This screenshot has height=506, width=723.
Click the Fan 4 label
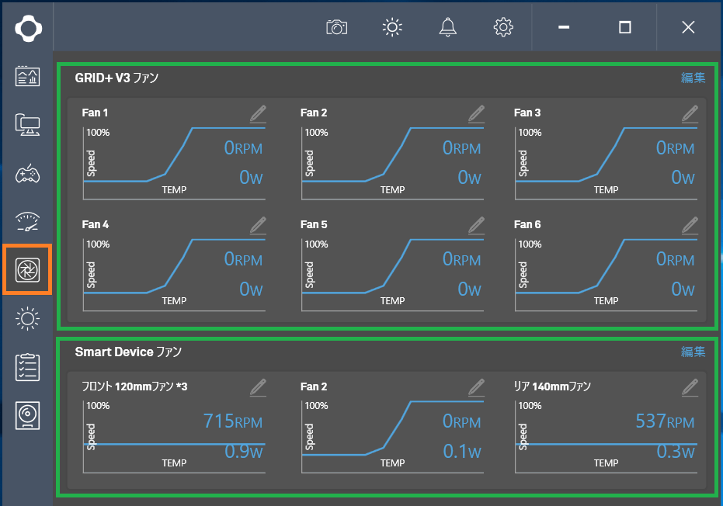click(96, 224)
